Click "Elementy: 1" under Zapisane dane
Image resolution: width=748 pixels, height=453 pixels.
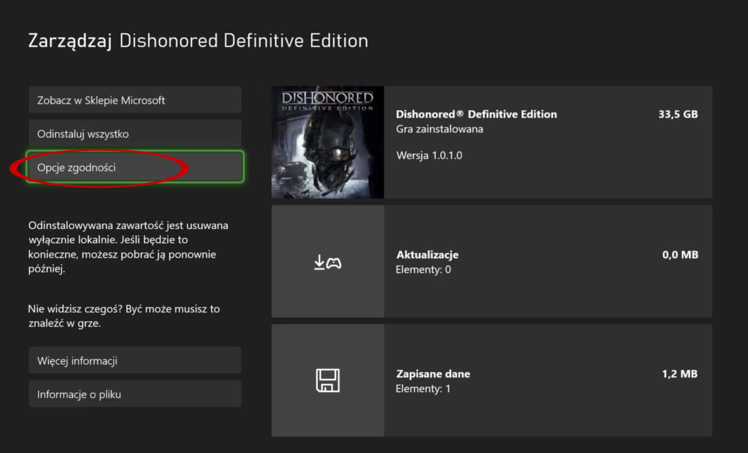(423, 388)
